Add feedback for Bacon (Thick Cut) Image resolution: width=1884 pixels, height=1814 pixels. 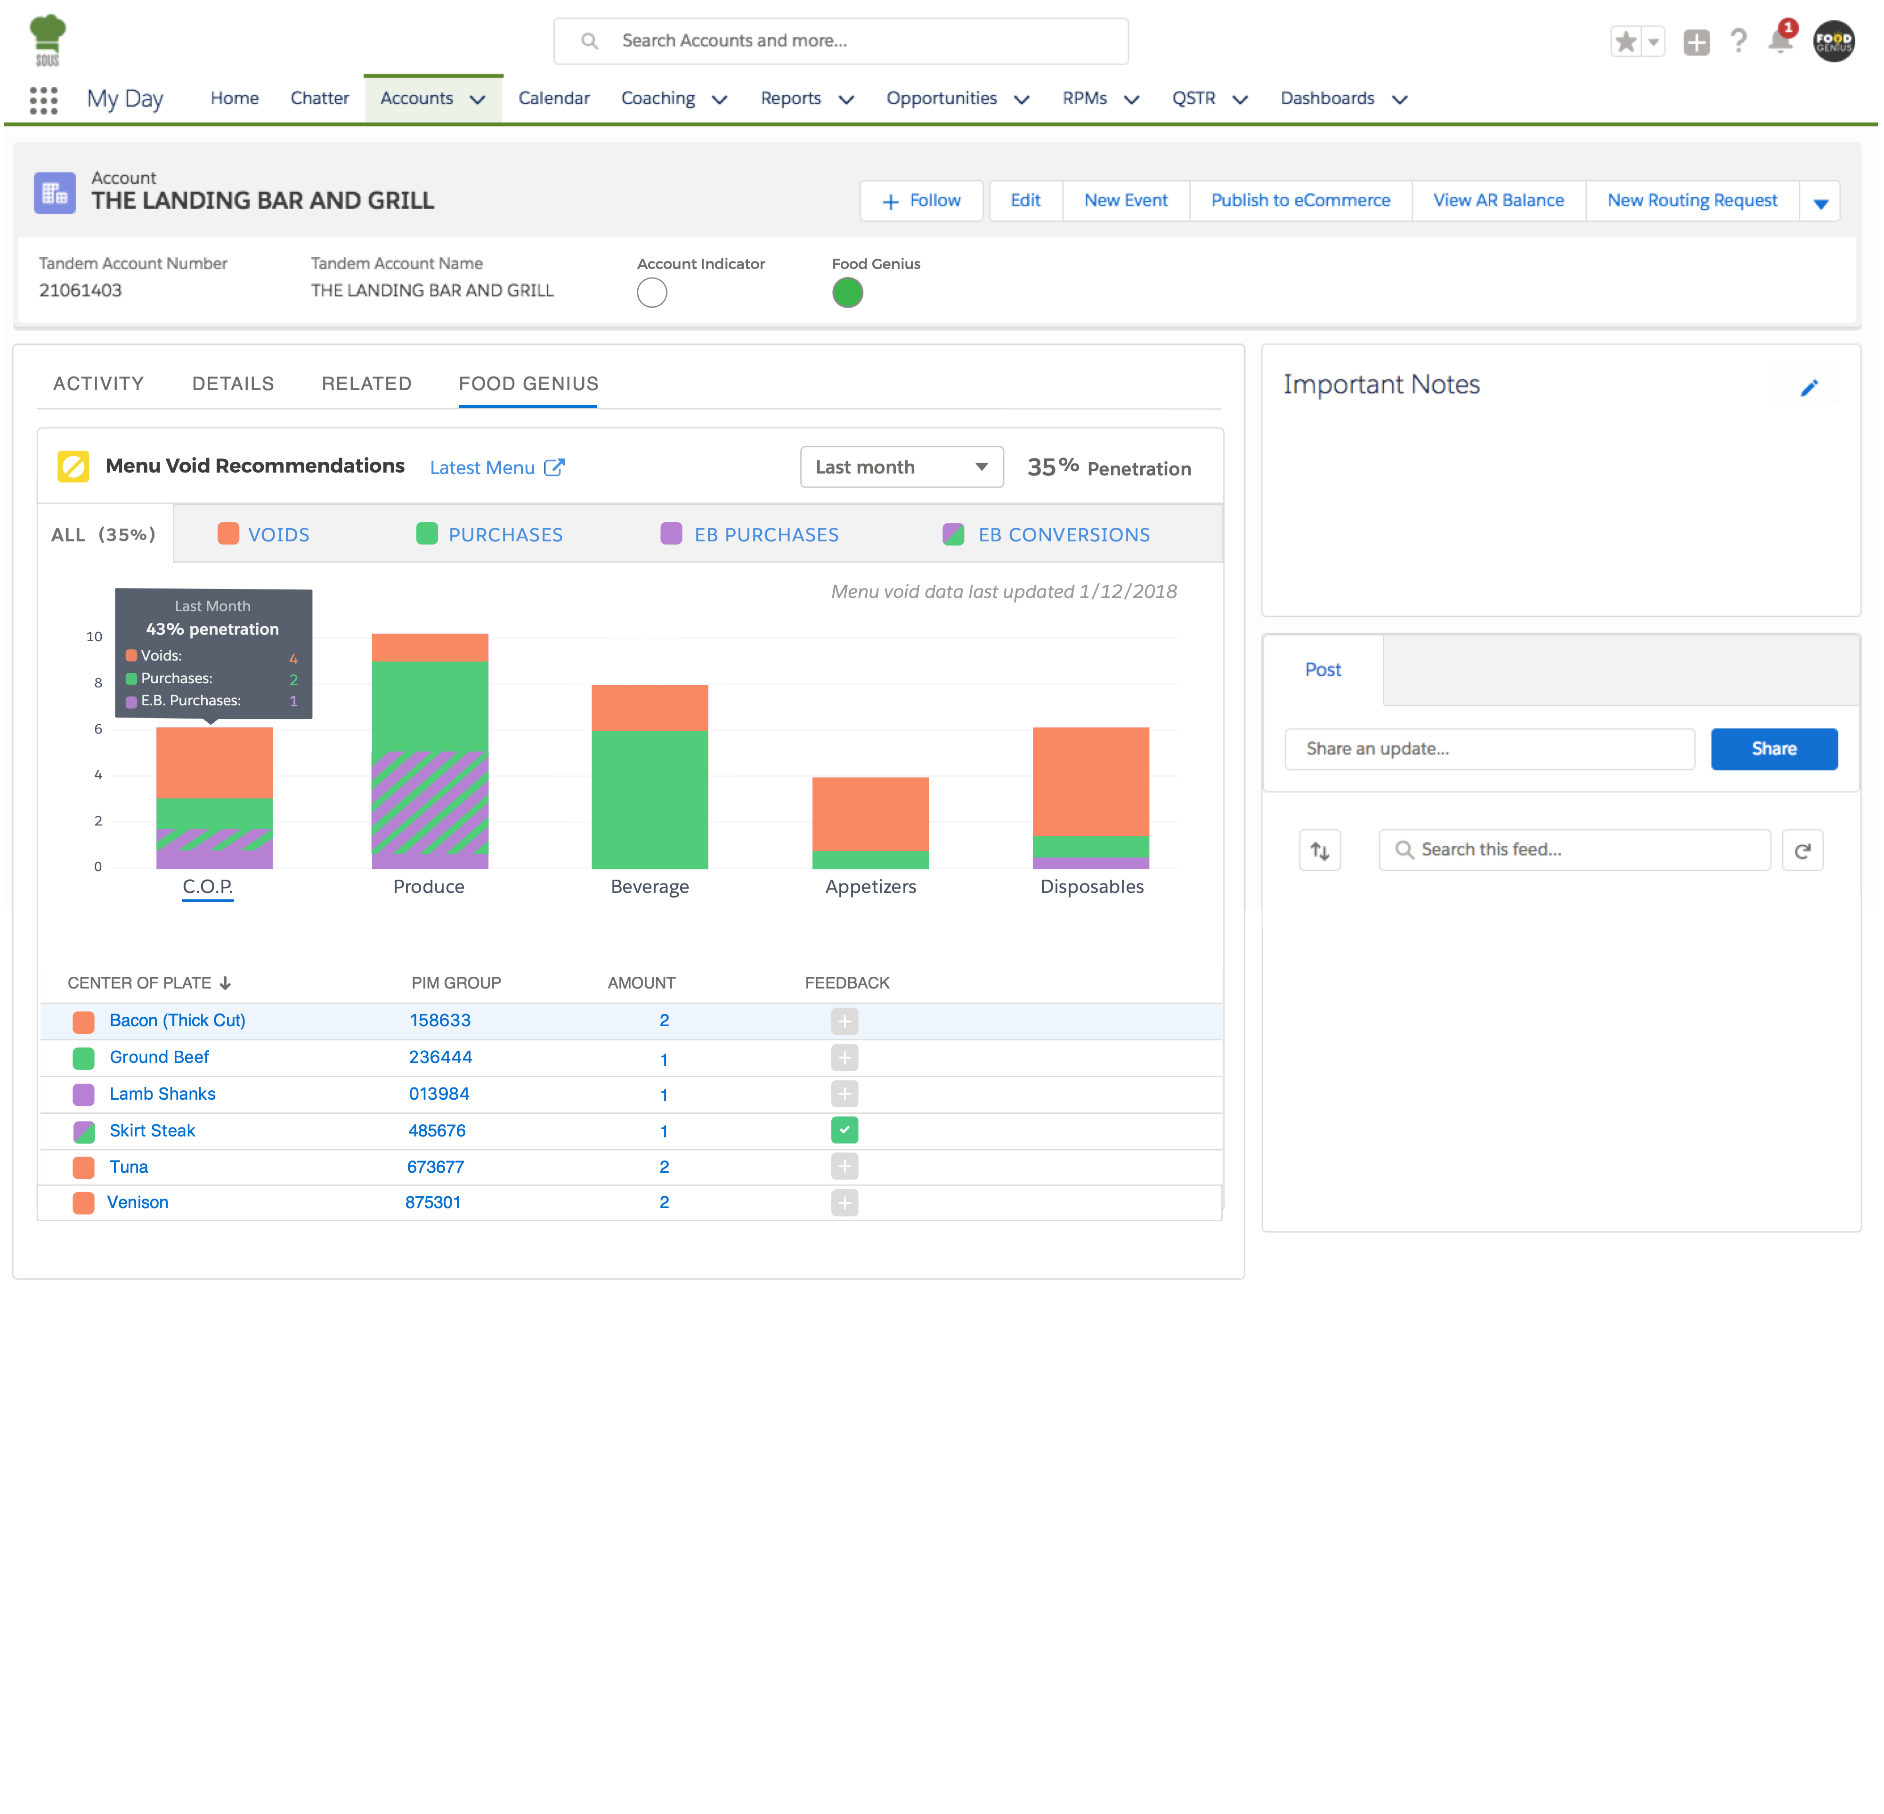[844, 1021]
